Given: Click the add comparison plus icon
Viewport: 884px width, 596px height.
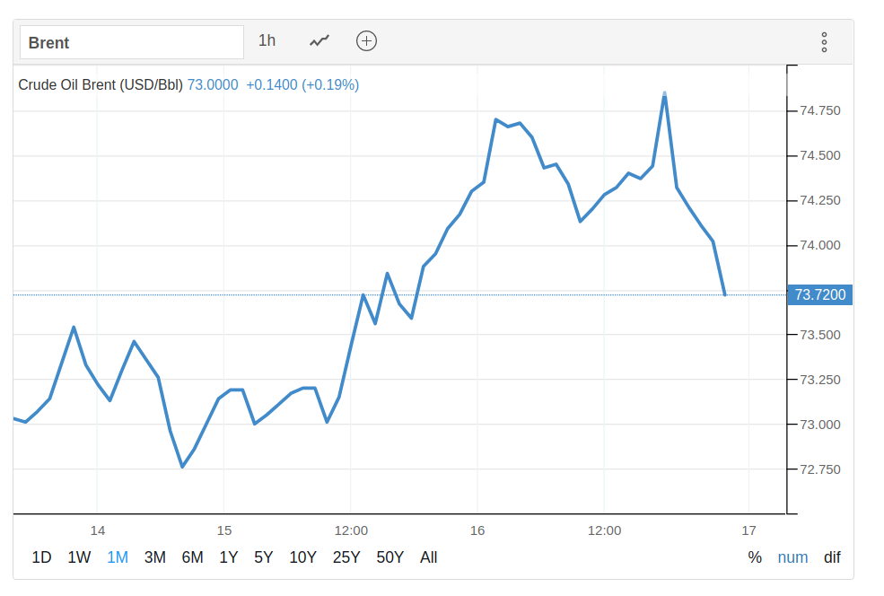Looking at the screenshot, I should (x=366, y=40).
